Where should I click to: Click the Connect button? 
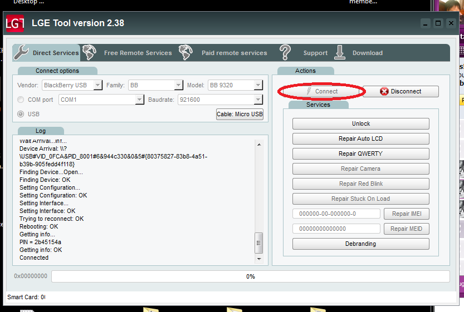click(x=321, y=91)
